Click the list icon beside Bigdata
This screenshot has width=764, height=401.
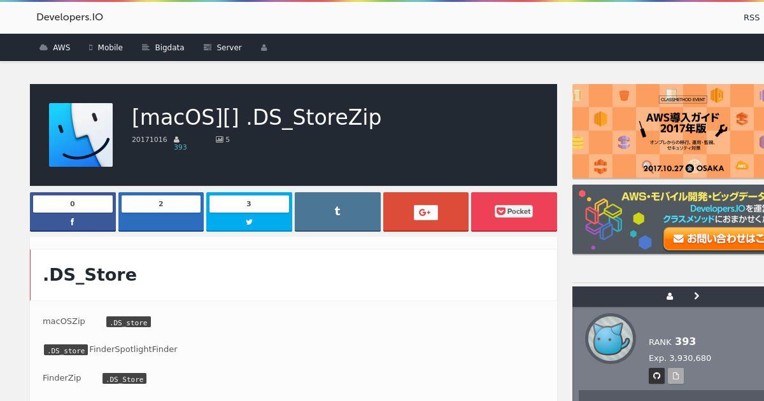(x=146, y=48)
